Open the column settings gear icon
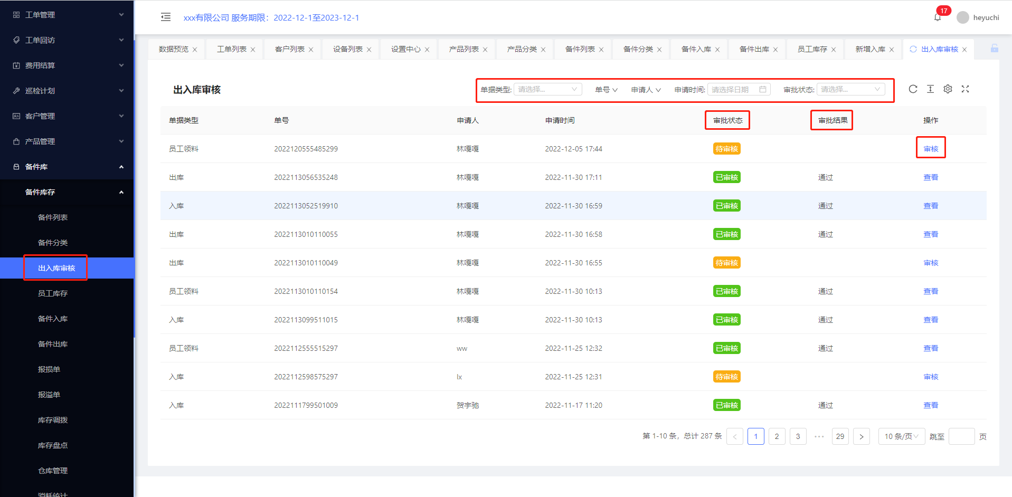The image size is (1012, 497). pyautogui.click(x=948, y=89)
